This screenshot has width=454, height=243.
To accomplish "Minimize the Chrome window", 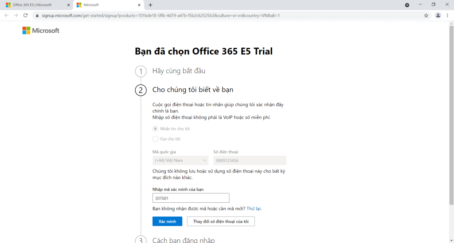I will 420,4.
